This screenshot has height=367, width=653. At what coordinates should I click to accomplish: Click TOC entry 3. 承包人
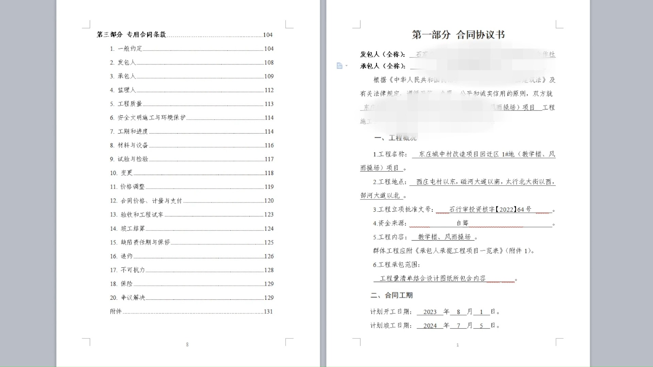[191, 76]
